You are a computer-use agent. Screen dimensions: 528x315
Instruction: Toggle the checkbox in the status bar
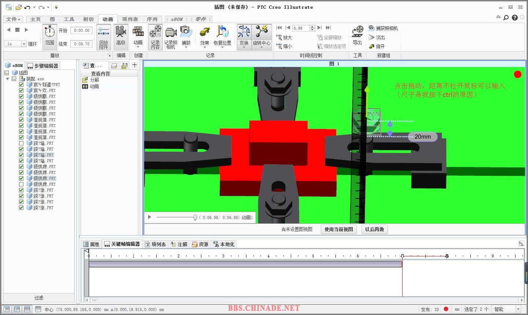click(x=38, y=309)
